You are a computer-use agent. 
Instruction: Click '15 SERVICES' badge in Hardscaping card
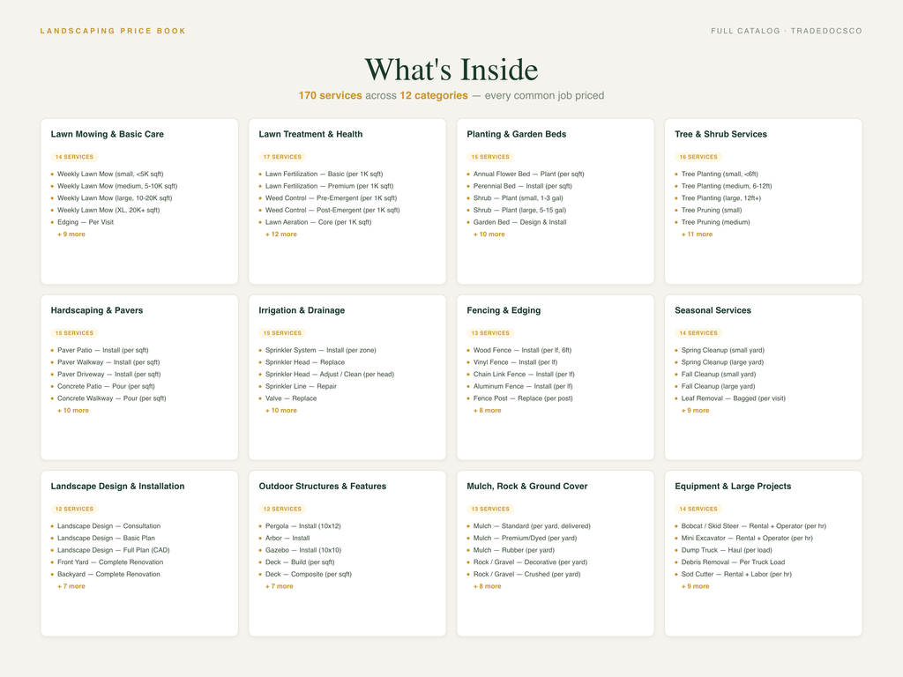click(74, 332)
